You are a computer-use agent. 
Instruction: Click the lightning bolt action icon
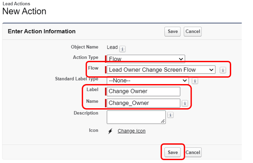point(110,131)
